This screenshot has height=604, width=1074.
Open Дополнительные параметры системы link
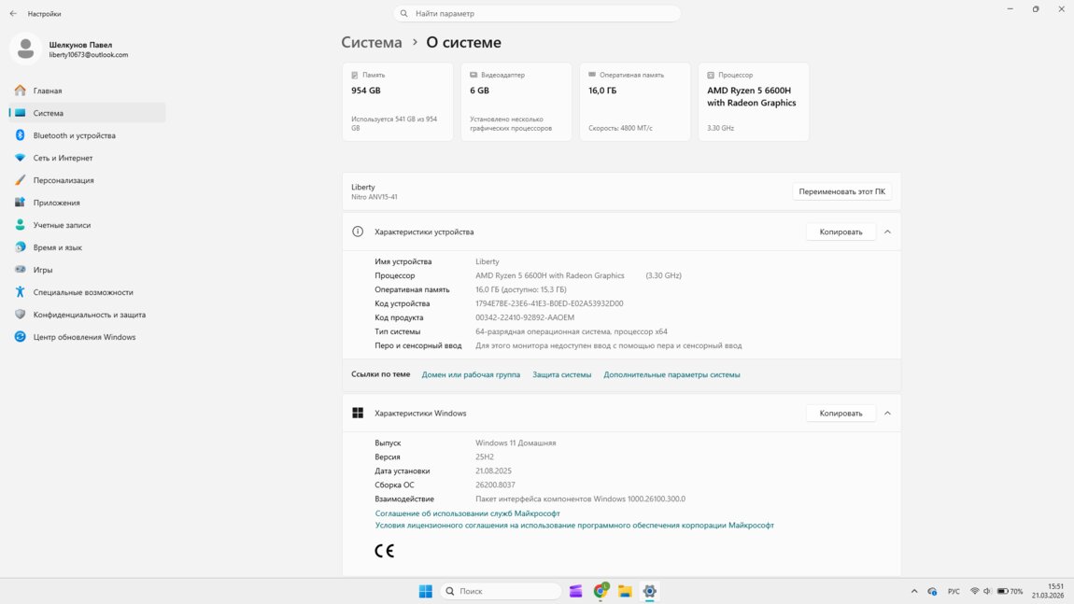point(671,374)
